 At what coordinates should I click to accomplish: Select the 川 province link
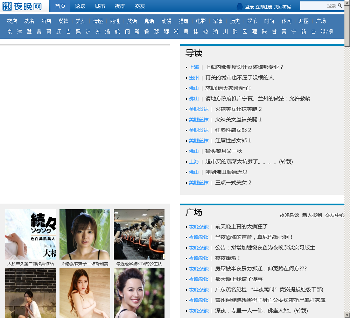[x=225, y=32]
